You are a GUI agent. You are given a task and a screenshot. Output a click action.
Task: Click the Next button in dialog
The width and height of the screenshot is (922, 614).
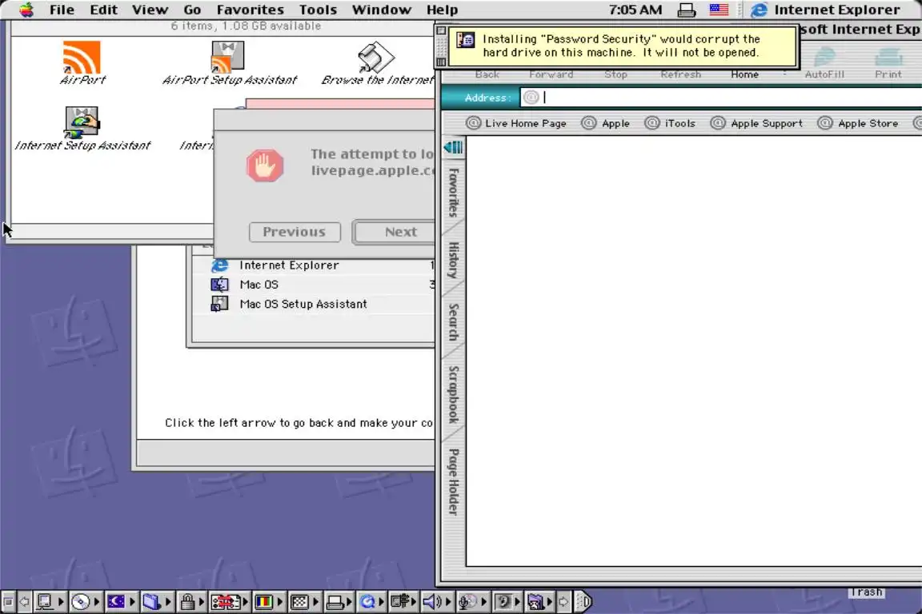[394, 232]
